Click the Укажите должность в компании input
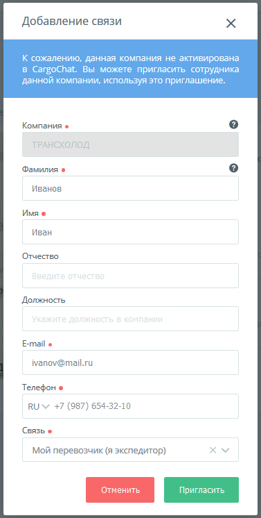261x518 pixels. click(x=130, y=319)
